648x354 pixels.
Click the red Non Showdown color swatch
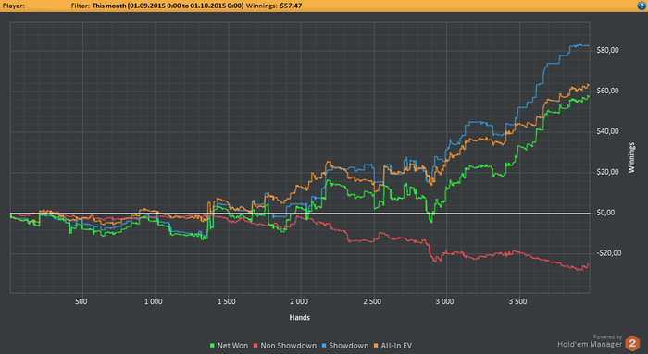click(x=255, y=346)
